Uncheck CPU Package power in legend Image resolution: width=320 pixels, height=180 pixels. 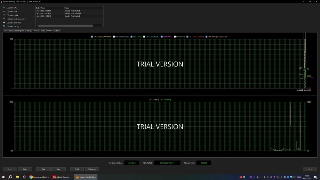click(x=206, y=37)
